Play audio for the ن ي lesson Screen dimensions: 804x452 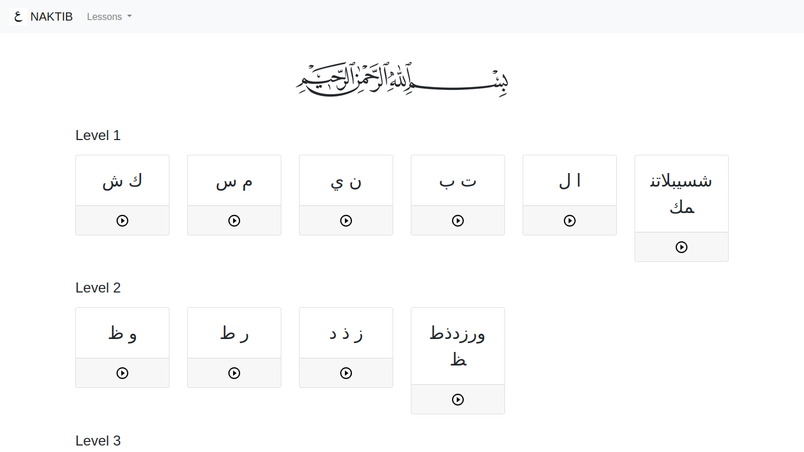pos(345,220)
